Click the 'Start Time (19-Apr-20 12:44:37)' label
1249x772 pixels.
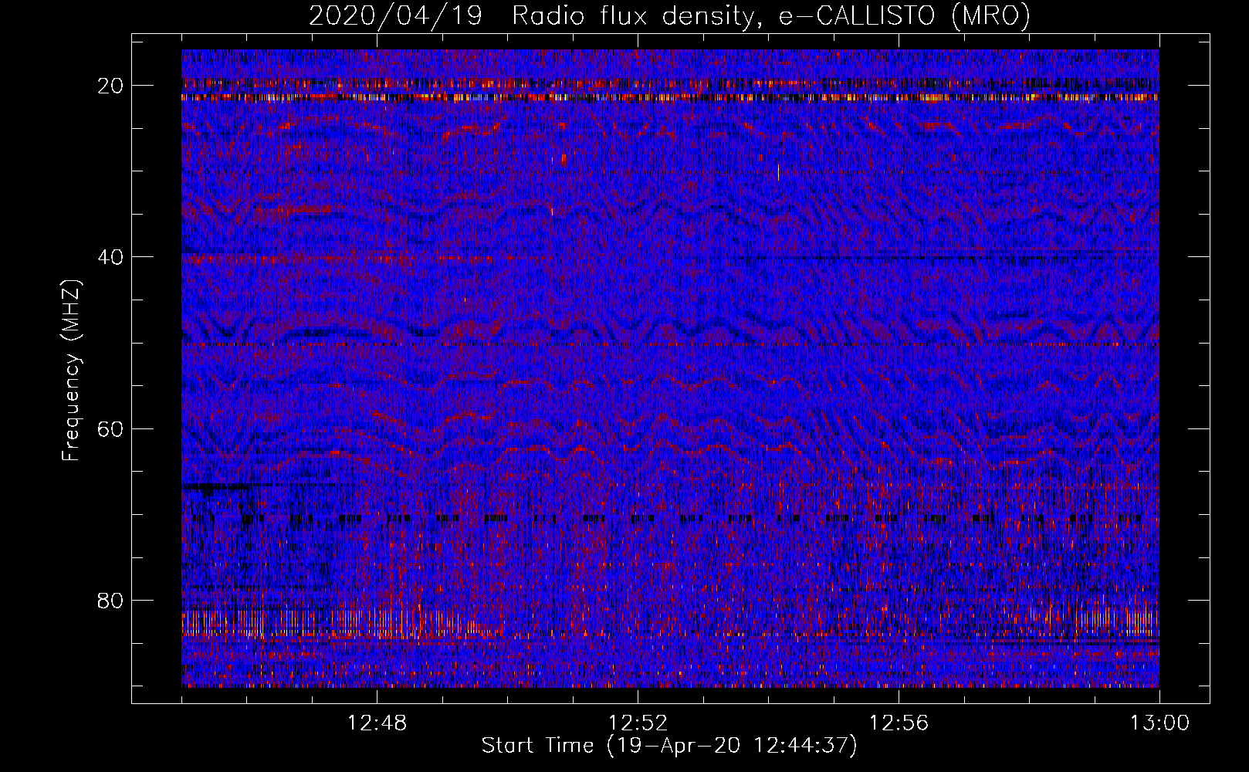[x=669, y=746]
